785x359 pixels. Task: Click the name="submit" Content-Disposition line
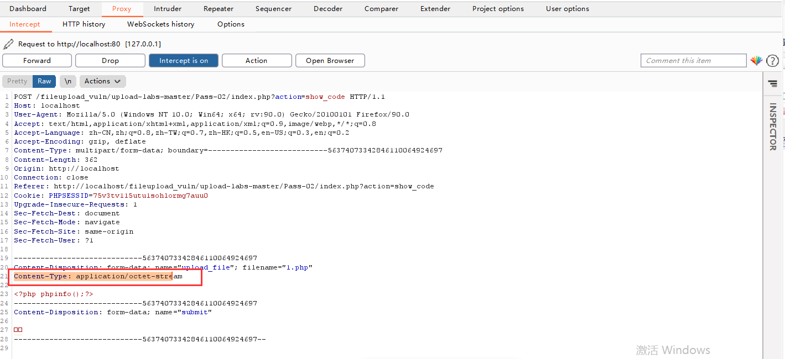tap(113, 312)
